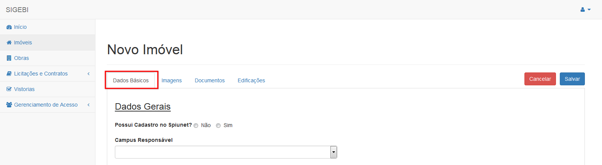Click the Vistorias check-square icon
The height and width of the screenshot is (165, 602).
[x=9, y=90]
